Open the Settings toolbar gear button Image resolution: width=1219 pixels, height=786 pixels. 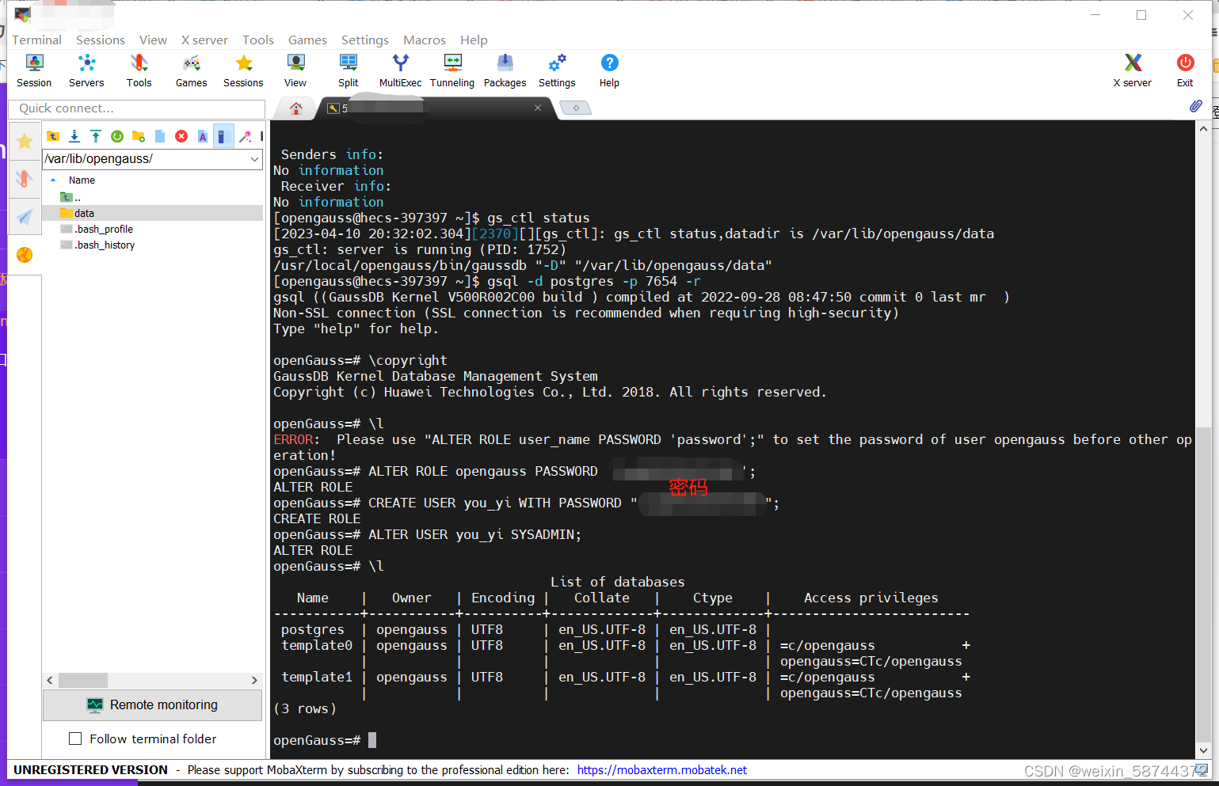(x=557, y=70)
